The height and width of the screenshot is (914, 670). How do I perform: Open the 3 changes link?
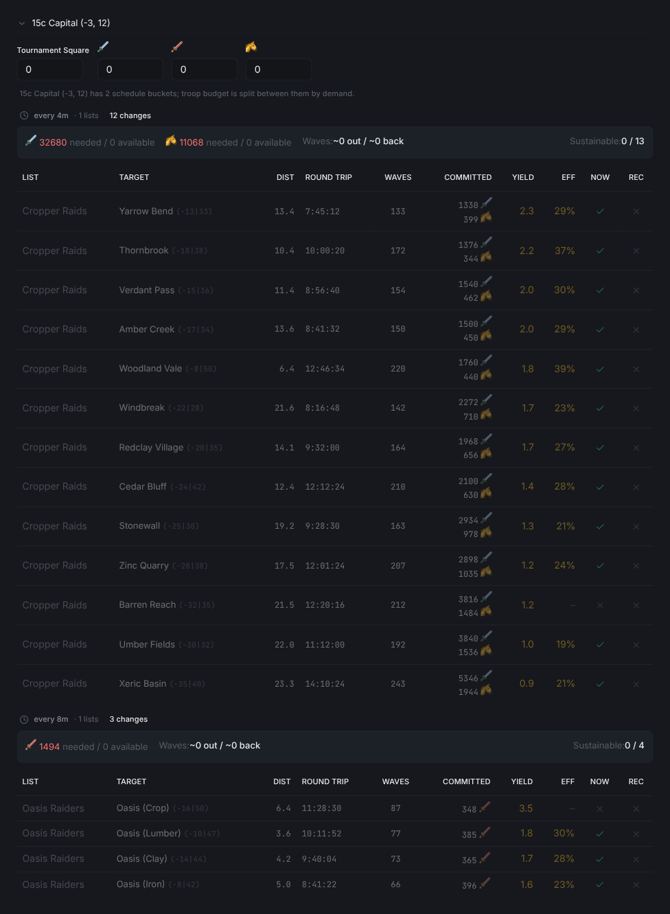tap(129, 719)
